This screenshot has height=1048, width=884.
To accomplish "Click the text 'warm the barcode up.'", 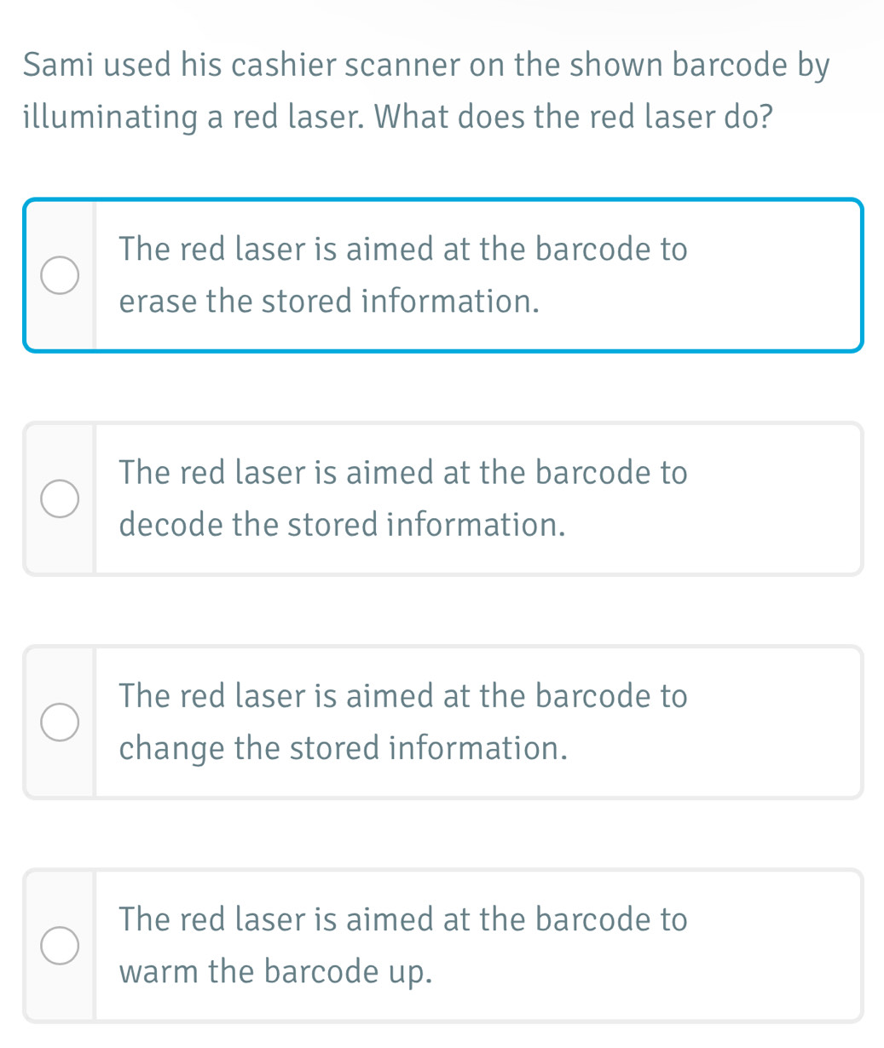I will pyautogui.click(x=276, y=972).
